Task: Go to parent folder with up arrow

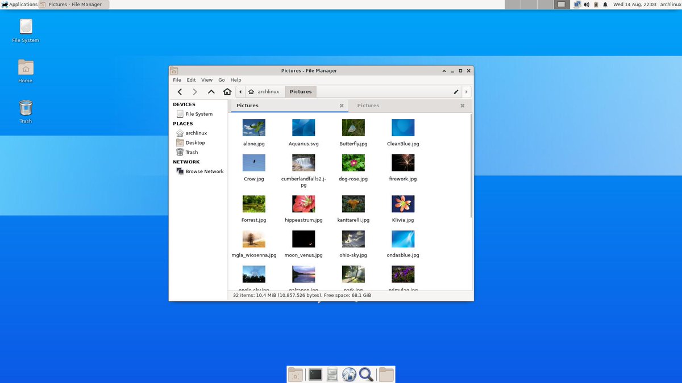Action: (211, 91)
